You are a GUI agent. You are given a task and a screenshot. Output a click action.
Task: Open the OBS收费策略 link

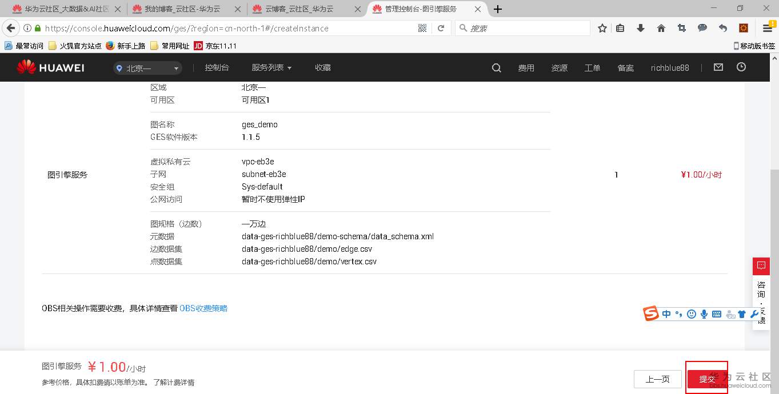(x=203, y=308)
